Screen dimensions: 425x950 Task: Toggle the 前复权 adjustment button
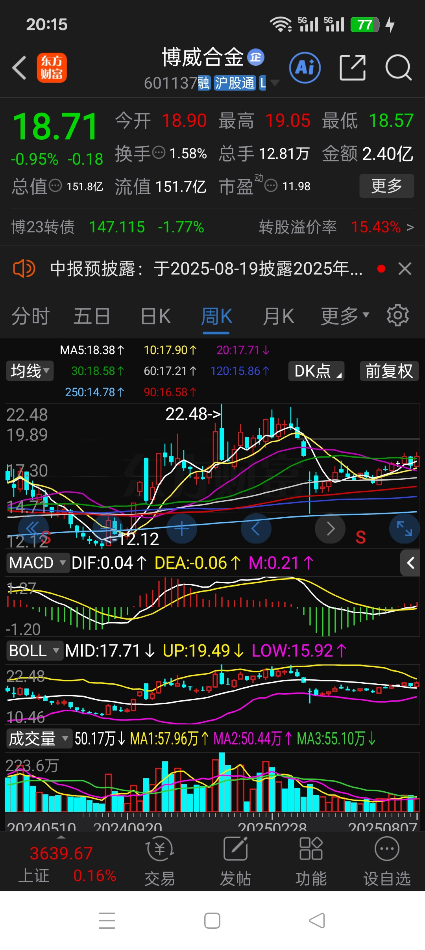pos(389,371)
